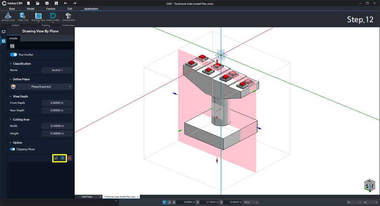
Task: Select the blue works-tree sidebar icon
Action: pyautogui.click(x=4, y=41)
